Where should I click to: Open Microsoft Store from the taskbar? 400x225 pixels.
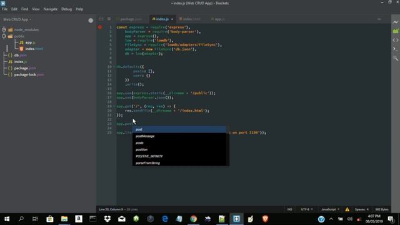pyautogui.click(x=50, y=219)
